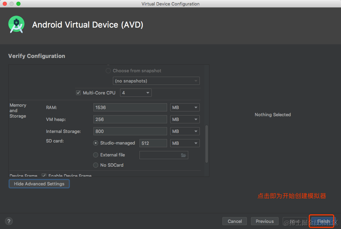This screenshot has width=341, height=229.
Task: Click the RAM value field 1536
Action: click(130, 107)
